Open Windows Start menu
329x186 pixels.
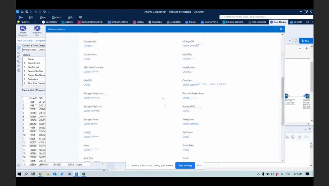[19, 174]
